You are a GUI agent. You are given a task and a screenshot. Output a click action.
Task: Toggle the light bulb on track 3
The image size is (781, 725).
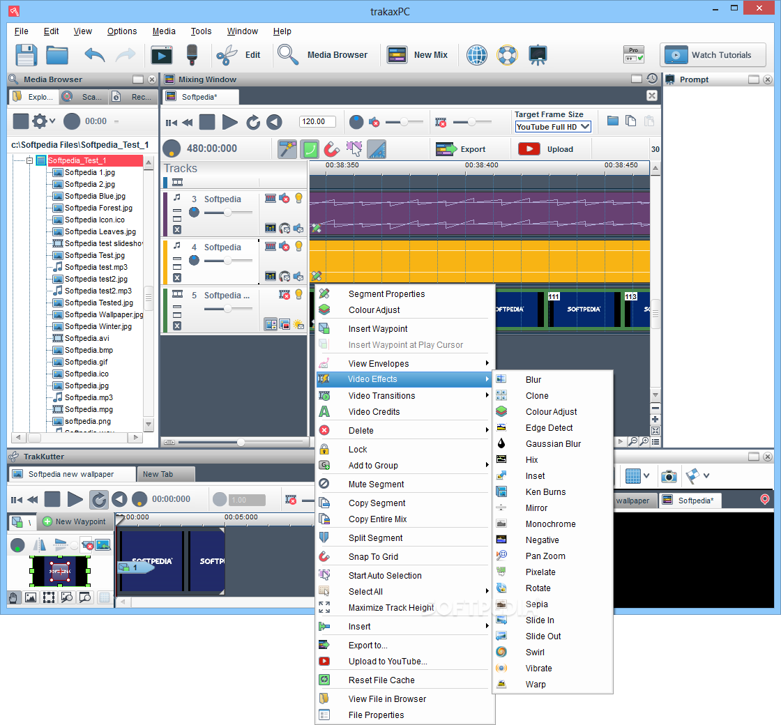coord(299,198)
